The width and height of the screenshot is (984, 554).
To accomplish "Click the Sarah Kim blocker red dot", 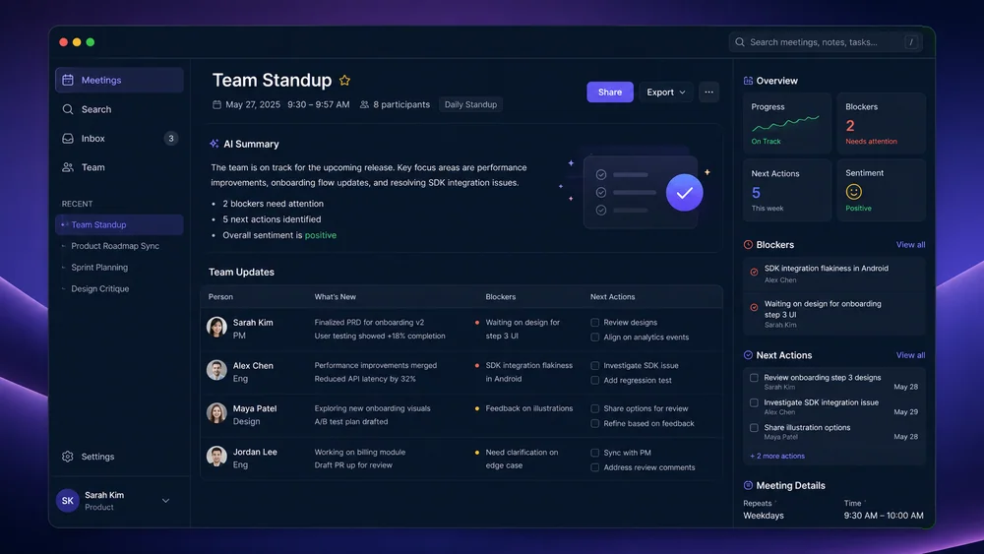I will [477, 323].
